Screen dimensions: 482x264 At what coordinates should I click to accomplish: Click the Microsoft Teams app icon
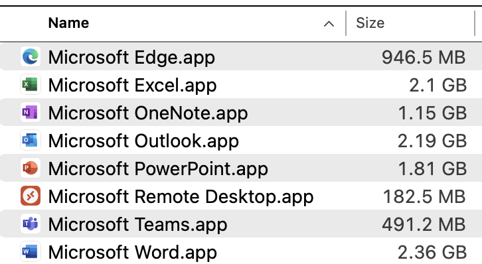coord(31,224)
